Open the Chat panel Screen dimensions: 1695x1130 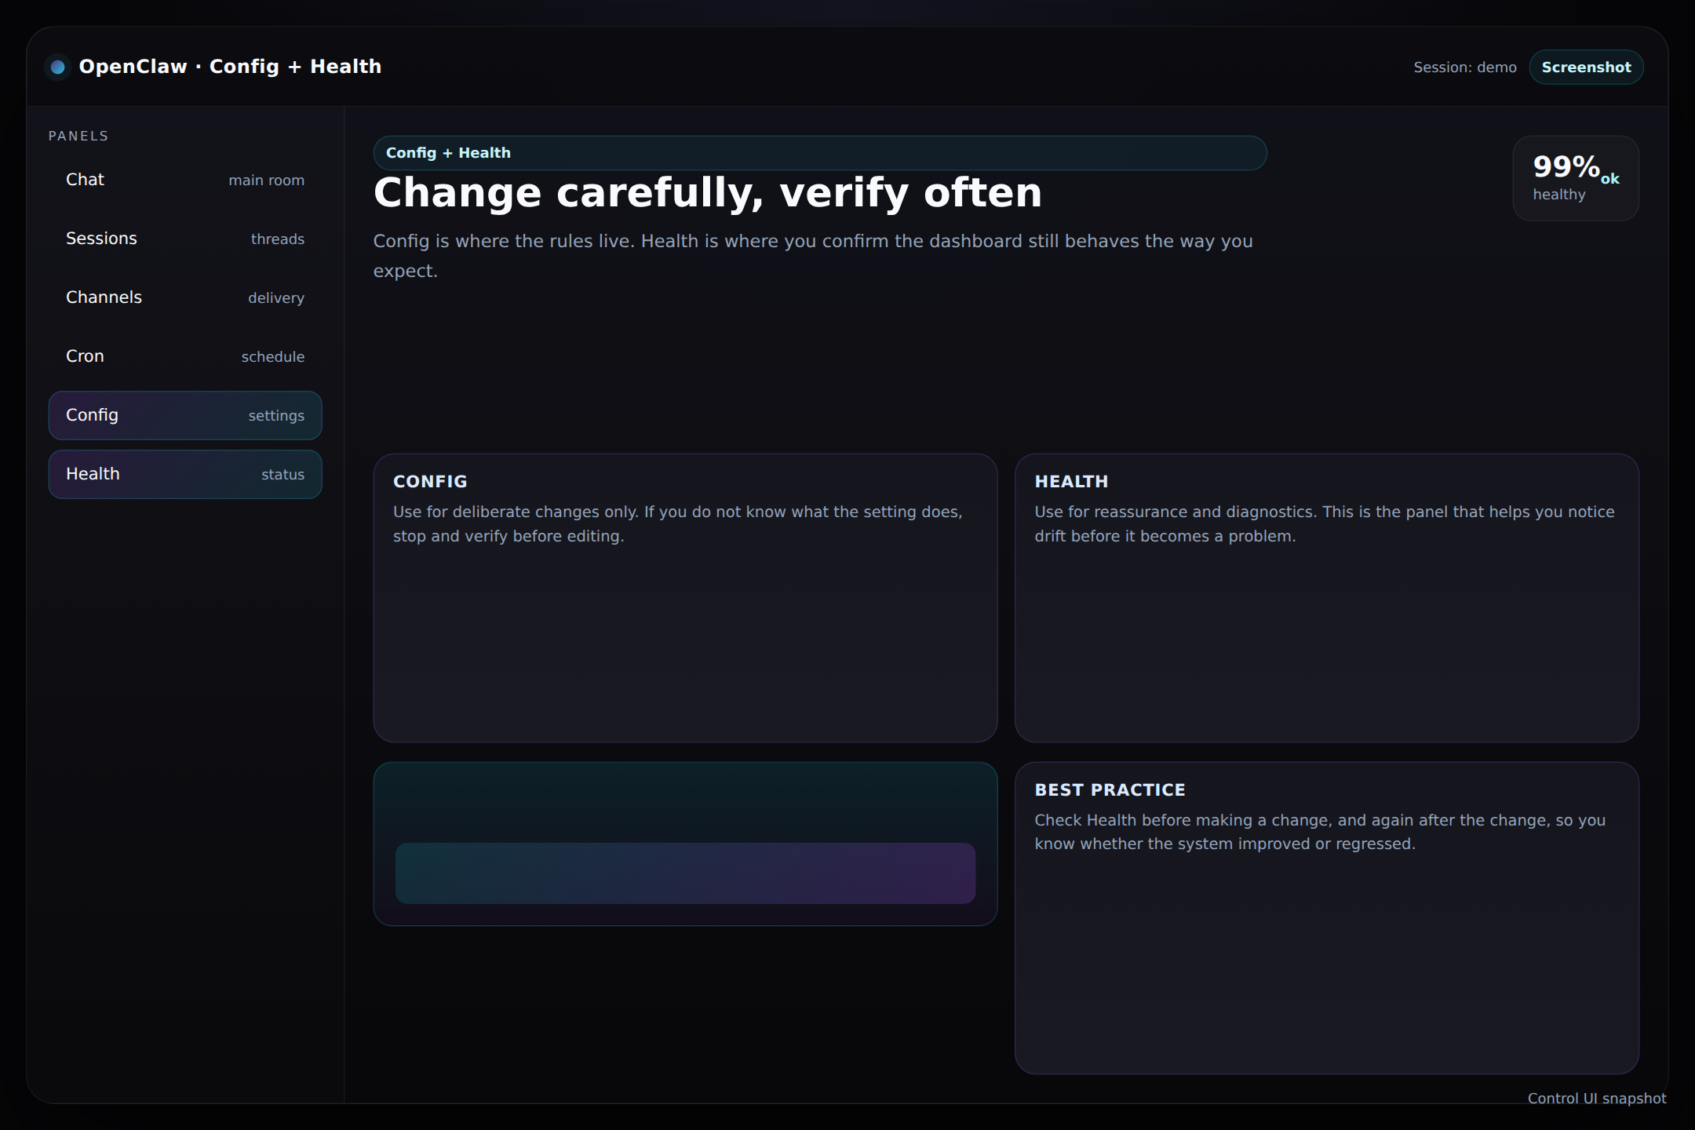click(x=185, y=180)
